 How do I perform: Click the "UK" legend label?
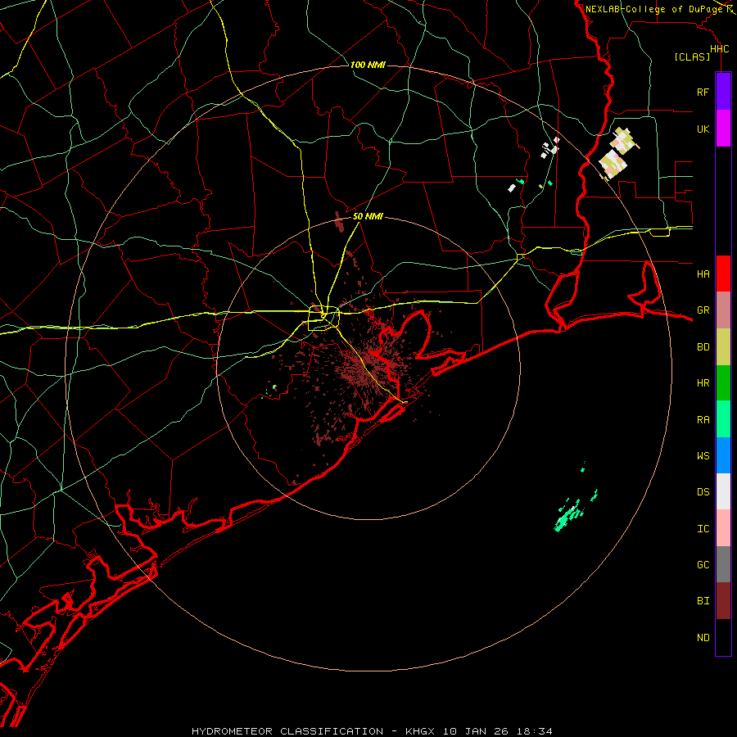pyautogui.click(x=703, y=129)
